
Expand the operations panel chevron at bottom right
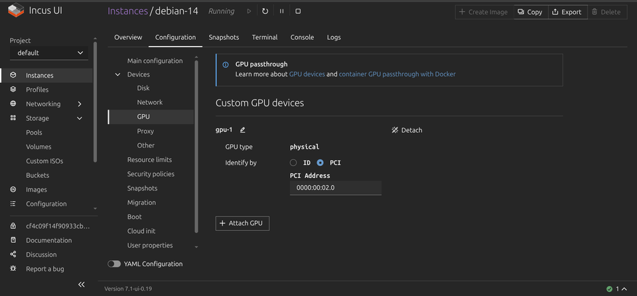624,289
